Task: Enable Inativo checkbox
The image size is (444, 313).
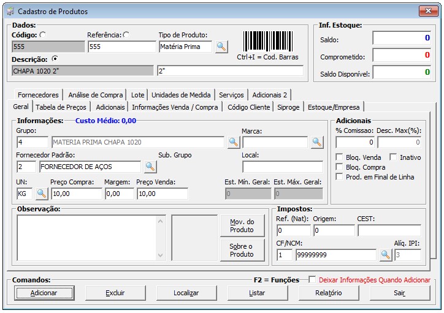Action: pyautogui.click(x=393, y=157)
